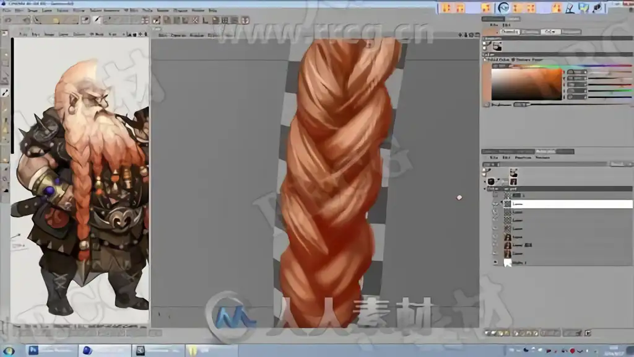This screenshot has height=357, width=634.
Task: Pick a shade in the orange color field
Action: click(x=527, y=84)
